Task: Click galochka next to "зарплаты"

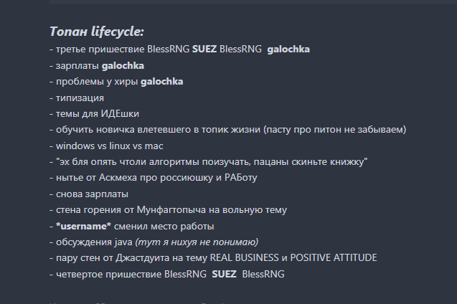Action: [123, 66]
